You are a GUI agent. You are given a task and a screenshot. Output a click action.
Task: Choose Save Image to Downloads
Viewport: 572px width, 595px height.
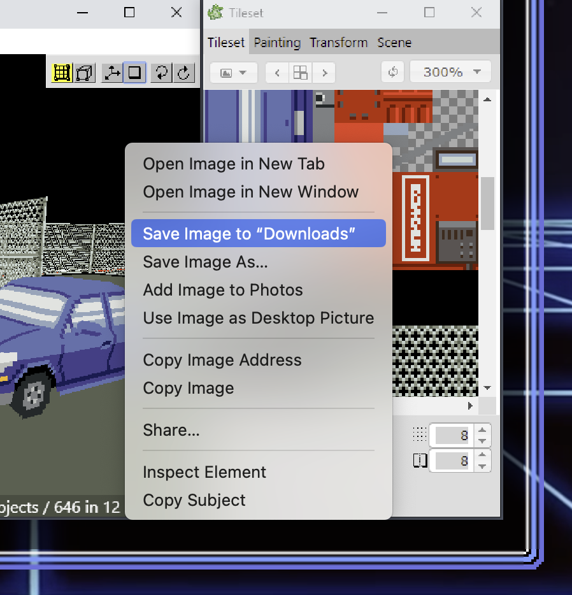(x=258, y=233)
